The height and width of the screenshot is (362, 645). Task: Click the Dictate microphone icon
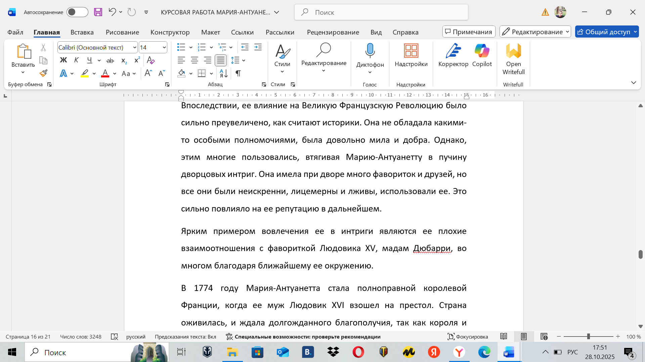tap(370, 51)
